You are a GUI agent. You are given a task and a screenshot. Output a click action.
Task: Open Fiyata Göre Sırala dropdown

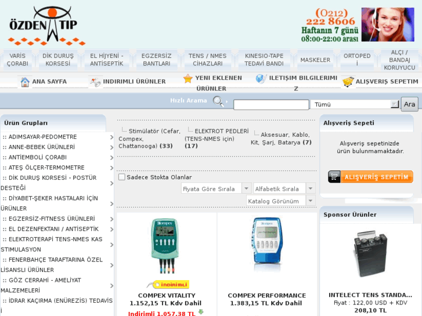point(217,188)
